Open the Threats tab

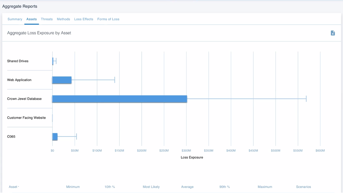click(47, 19)
